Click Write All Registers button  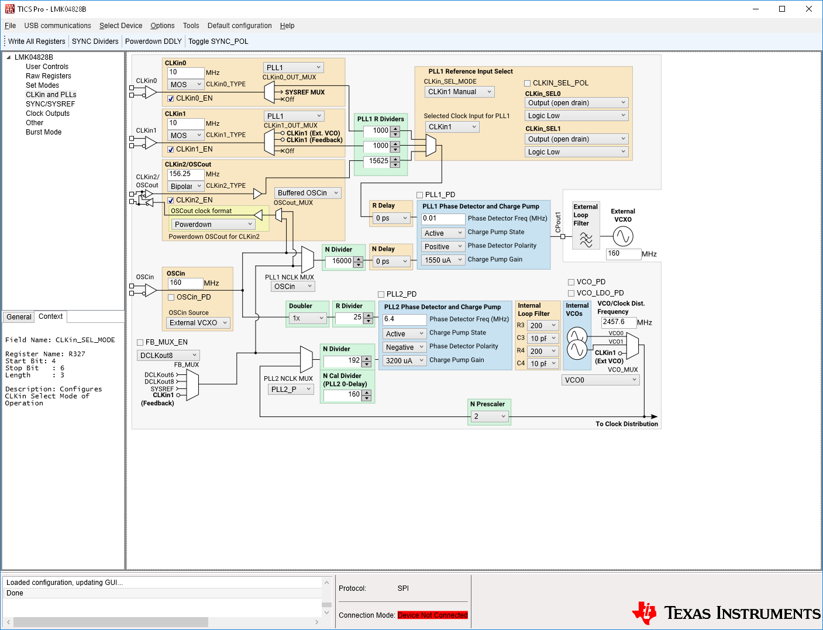coord(37,42)
